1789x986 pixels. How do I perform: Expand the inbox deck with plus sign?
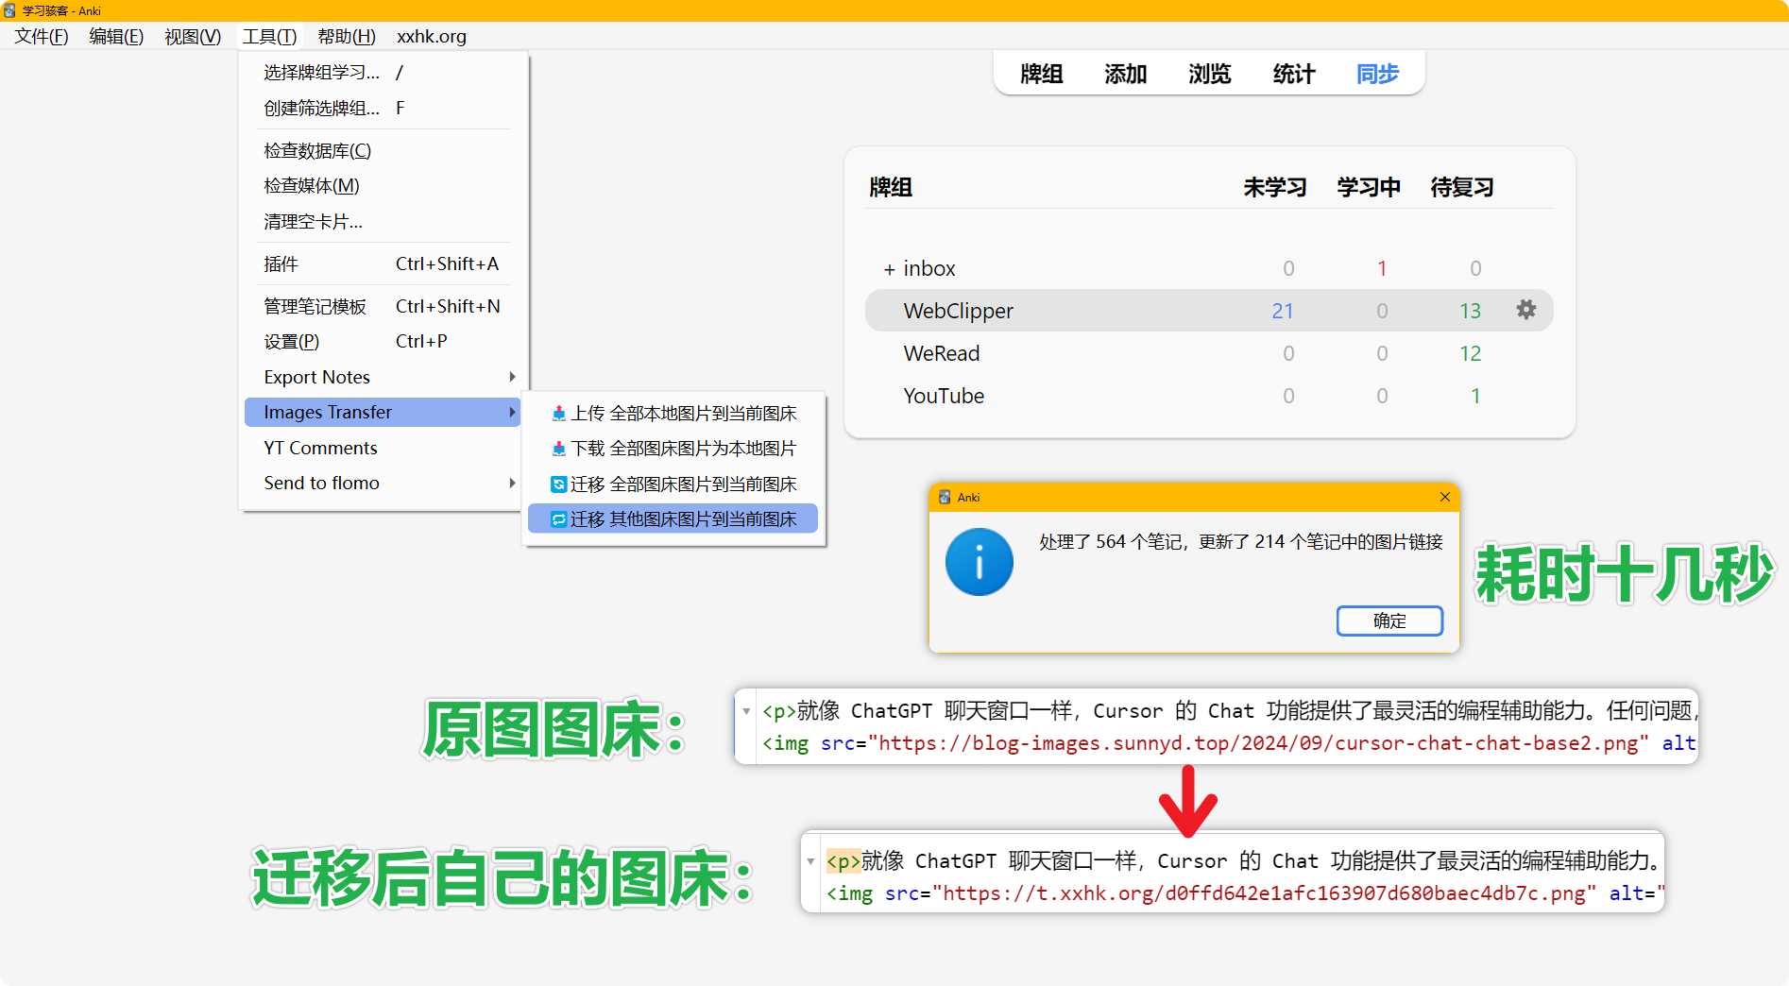point(889,270)
